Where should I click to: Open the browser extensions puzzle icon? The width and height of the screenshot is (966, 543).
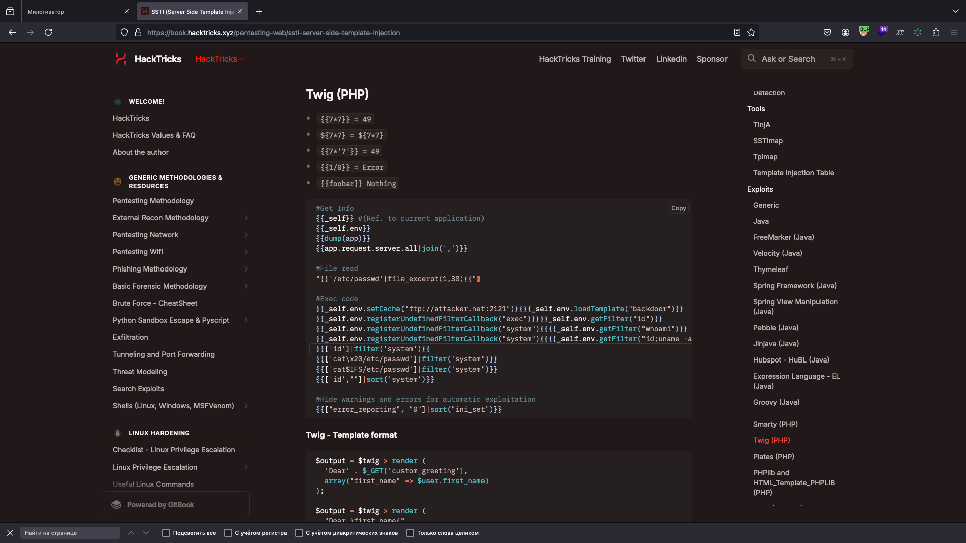click(936, 32)
